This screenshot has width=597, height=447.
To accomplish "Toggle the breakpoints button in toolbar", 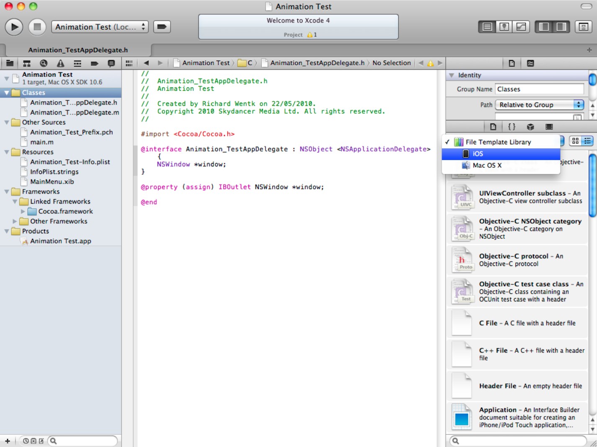I will click(x=162, y=27).
